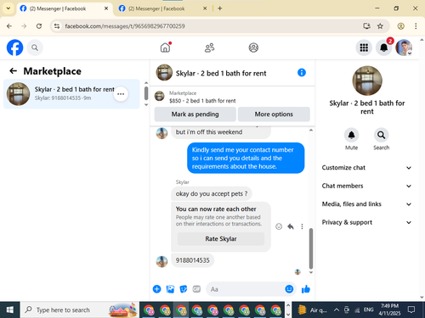Click More options button

[274, 114]
